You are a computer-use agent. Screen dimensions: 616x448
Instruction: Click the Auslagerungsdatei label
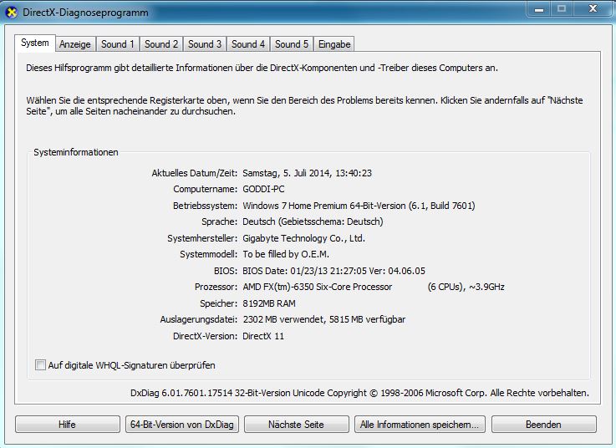tap(199, 320)
